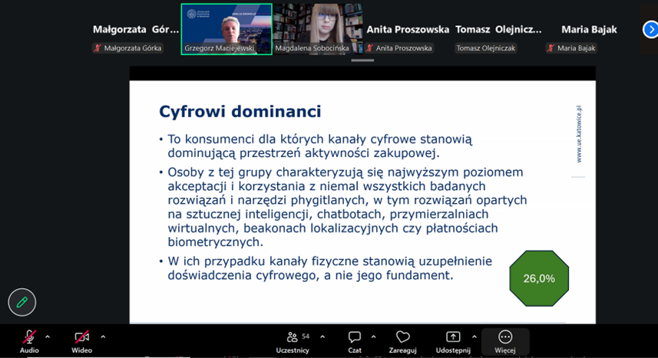Show next participants with the blue arrow
The height and width of the screenshot is (358, 658).
point(650,29)
